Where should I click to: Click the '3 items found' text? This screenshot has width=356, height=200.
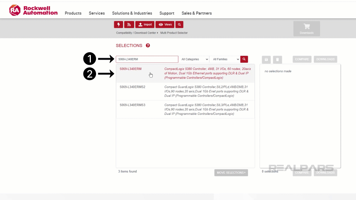pos(127,171)
